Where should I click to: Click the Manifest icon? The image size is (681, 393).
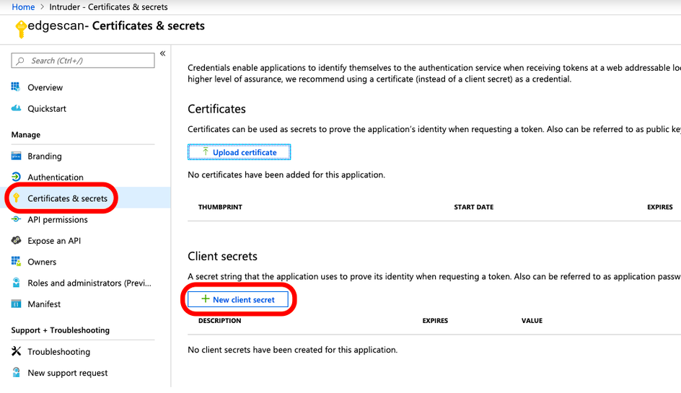tap(16, 304)
